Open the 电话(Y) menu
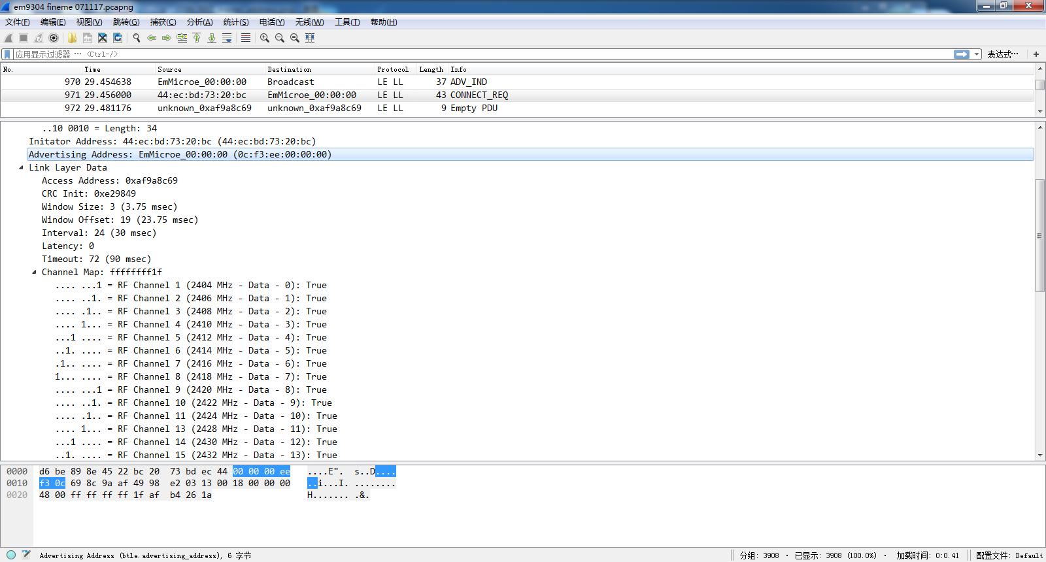 [272, 22]
